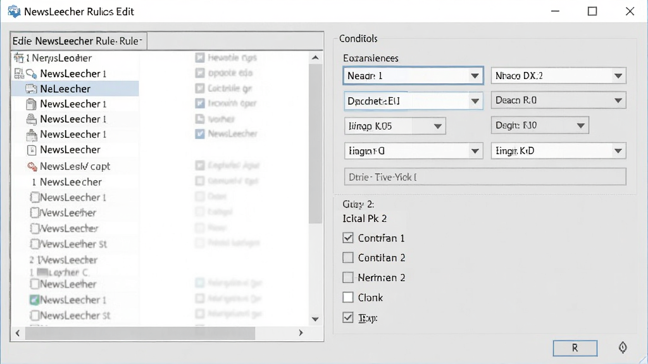The width and height of the screenshot is (648, 364).
Task: Select the highlighted "NeLeecher" row
Action: coord(75,88)
